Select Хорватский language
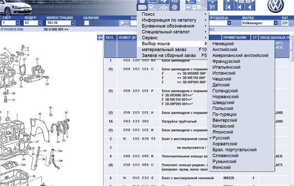This screenshot has width=294, height=186. coord(241,144)
